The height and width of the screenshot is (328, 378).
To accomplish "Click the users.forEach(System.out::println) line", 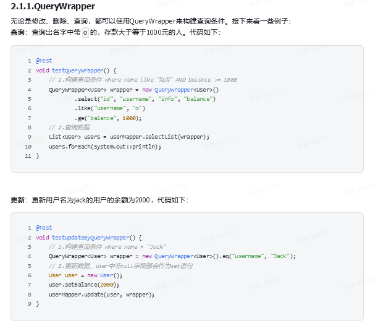I will 105,147.
